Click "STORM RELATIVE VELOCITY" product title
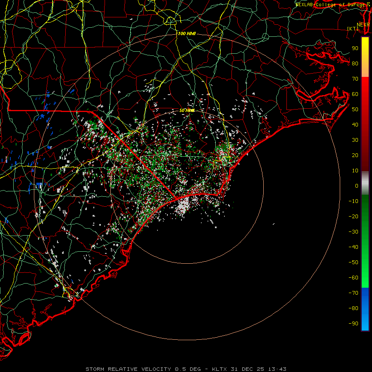The height and width of the screenshot is (372, 372). [x=129, y=369]
